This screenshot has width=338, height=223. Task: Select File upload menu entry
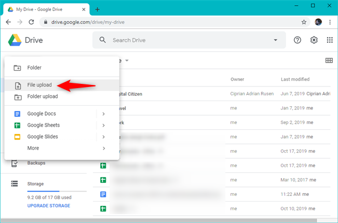click(62, 85)
